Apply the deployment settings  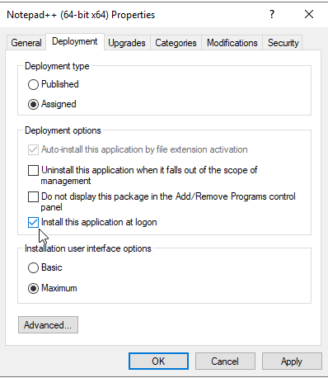(x=292, y=361)
